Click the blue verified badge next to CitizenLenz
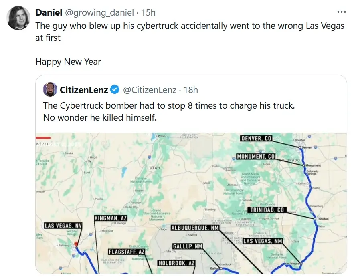Screen dimensions: 354x278 pyautogui.click(x=115, y=90)
